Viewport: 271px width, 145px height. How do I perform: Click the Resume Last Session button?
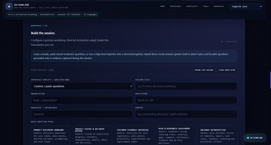click(x=204, y=70)
